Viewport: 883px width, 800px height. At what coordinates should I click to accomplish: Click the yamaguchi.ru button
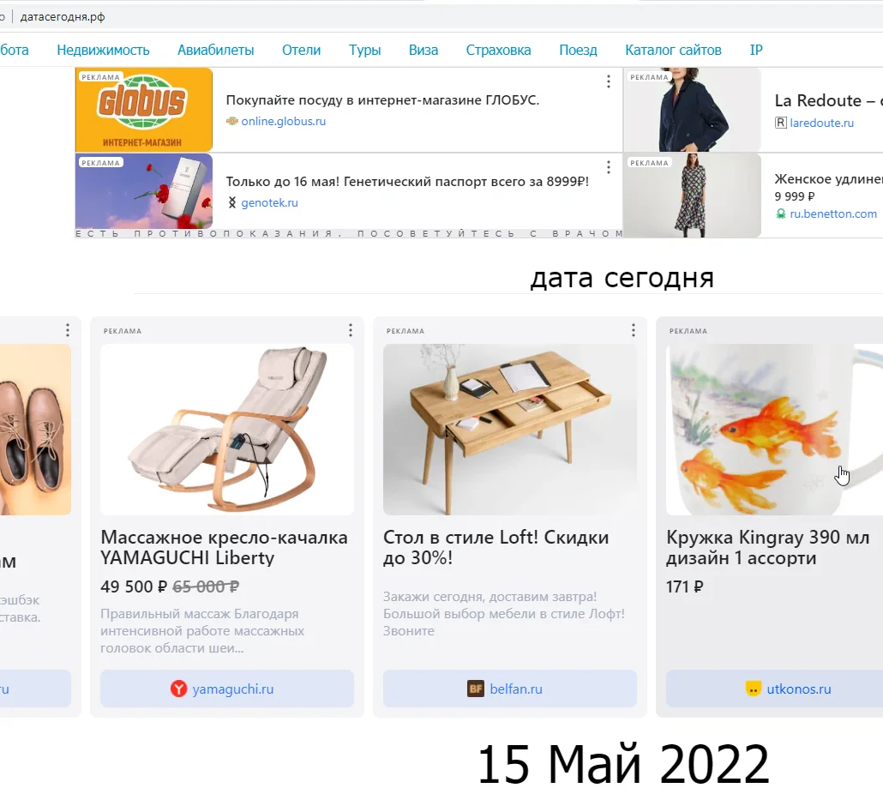227,689
